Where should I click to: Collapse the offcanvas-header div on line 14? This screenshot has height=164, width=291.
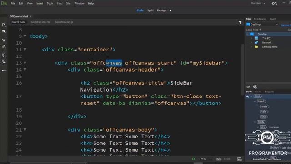[x=25, y=70]
